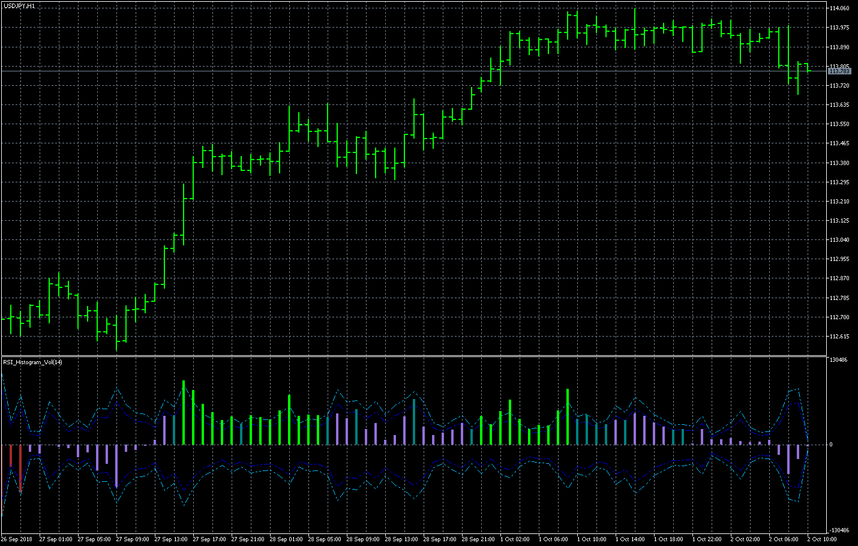Select the 2 Oct 02:00 time label
The width and height of the screenshot is (858, 546).
point(745,539)
